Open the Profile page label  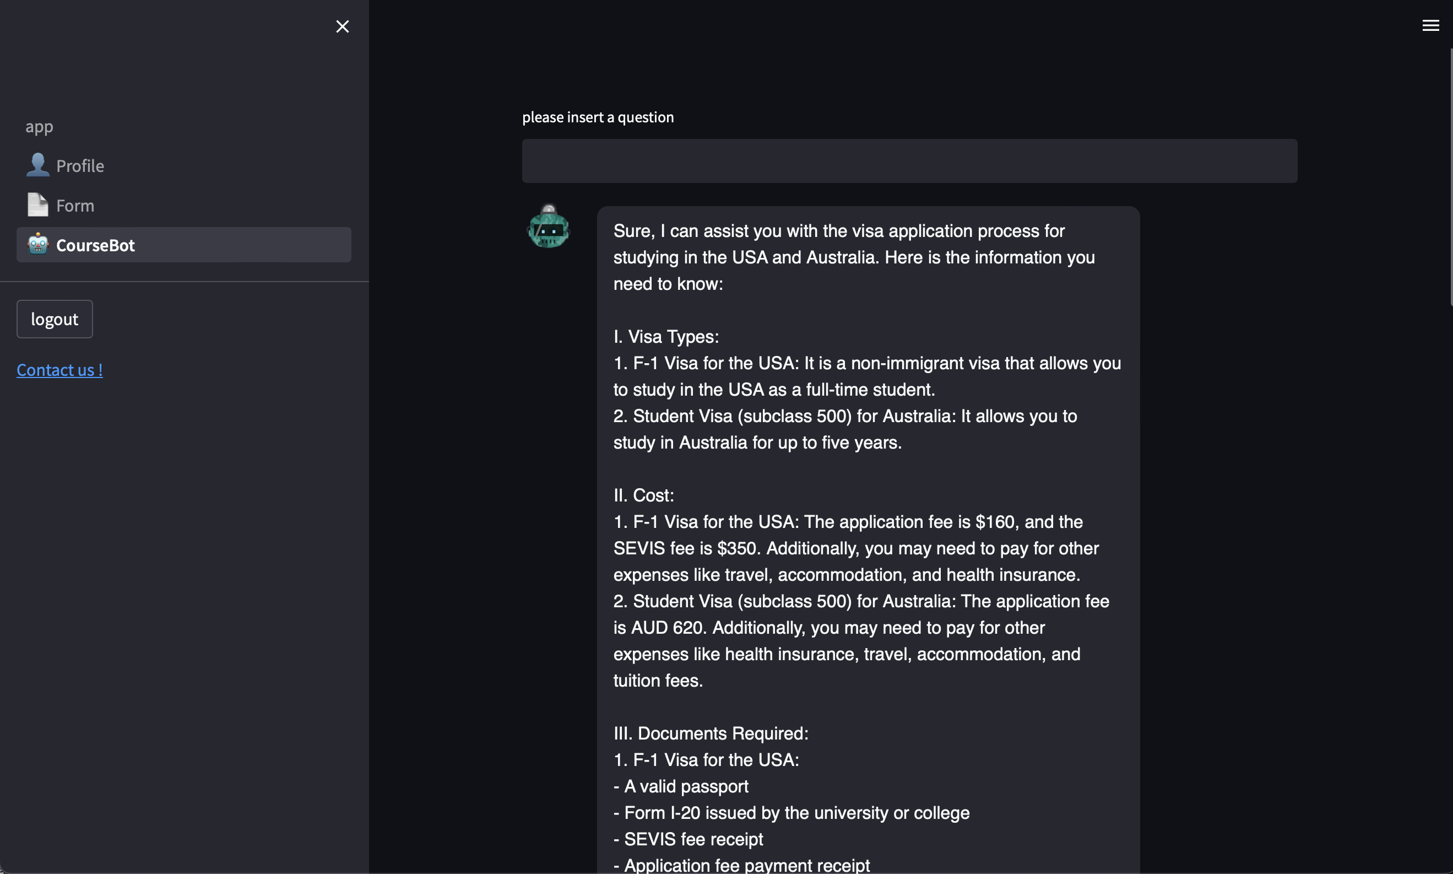pyautogui.click(x=80, y=166)
